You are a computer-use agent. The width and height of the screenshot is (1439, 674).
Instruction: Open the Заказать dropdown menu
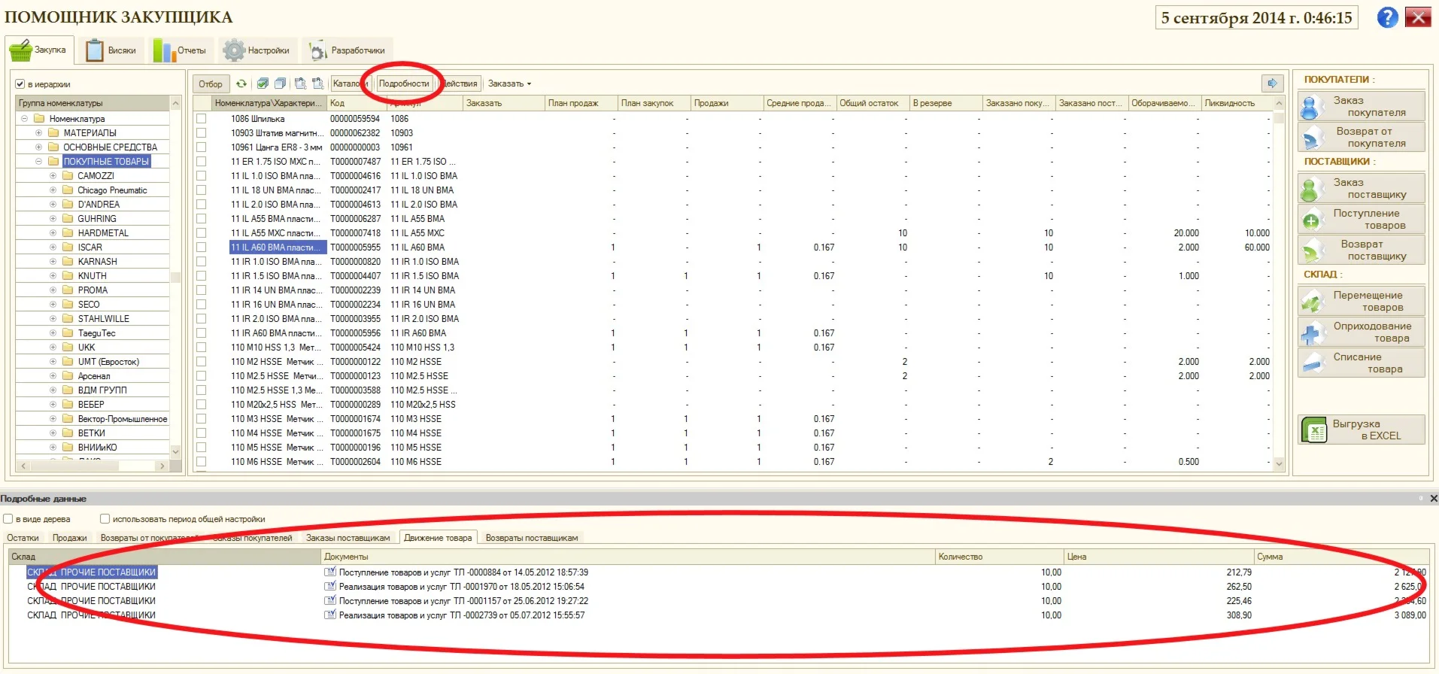[509, 83]
